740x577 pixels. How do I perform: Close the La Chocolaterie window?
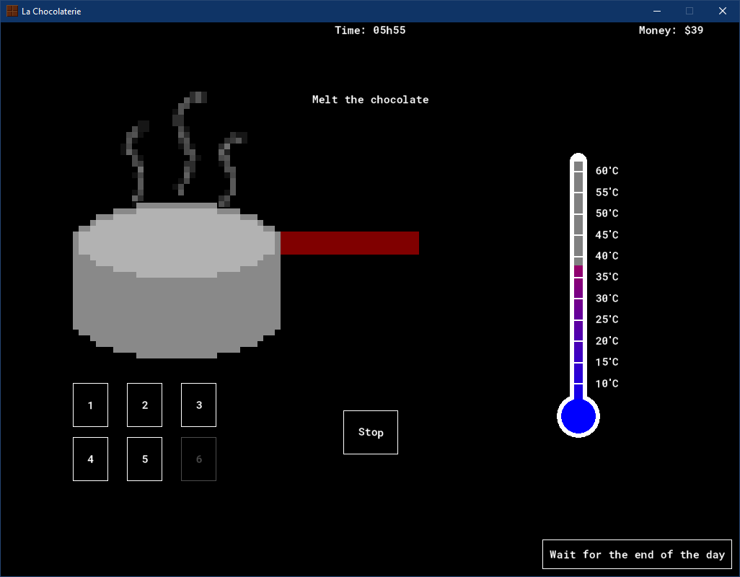(723, 11)
